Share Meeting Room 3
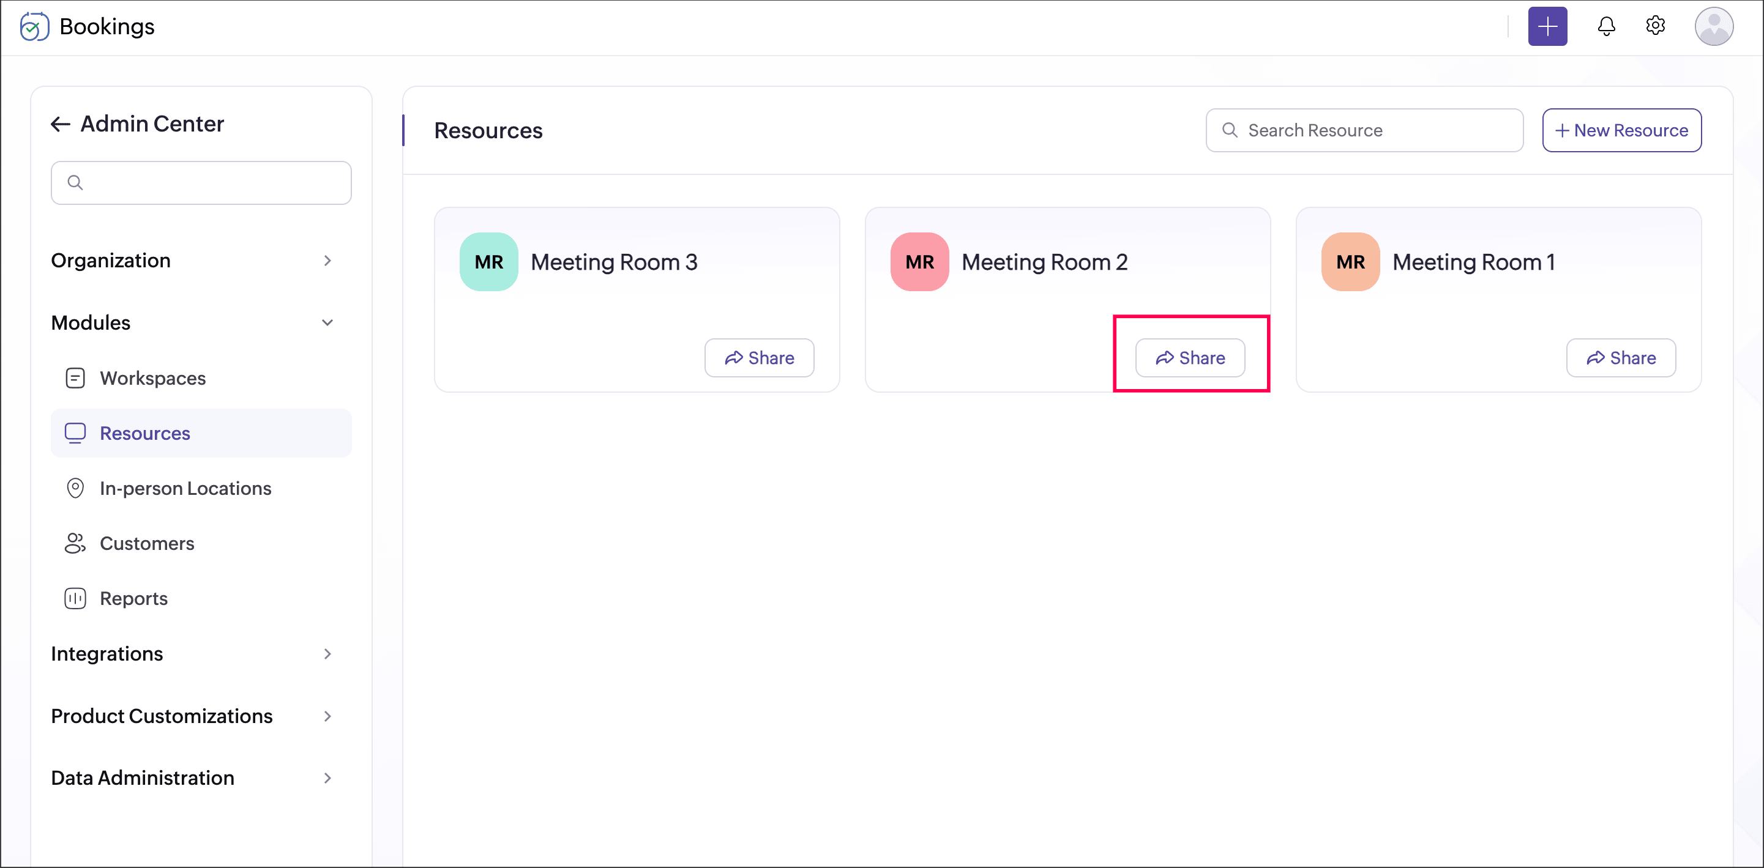This screenshot has height=868, width=1764. pyautogui.click(x=759, y=357)
